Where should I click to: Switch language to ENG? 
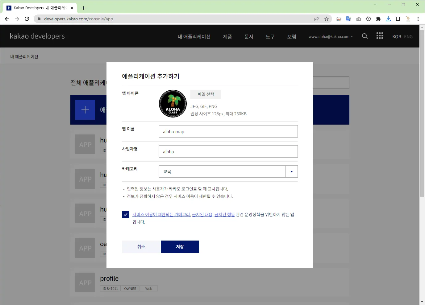(x=408, y=37)
